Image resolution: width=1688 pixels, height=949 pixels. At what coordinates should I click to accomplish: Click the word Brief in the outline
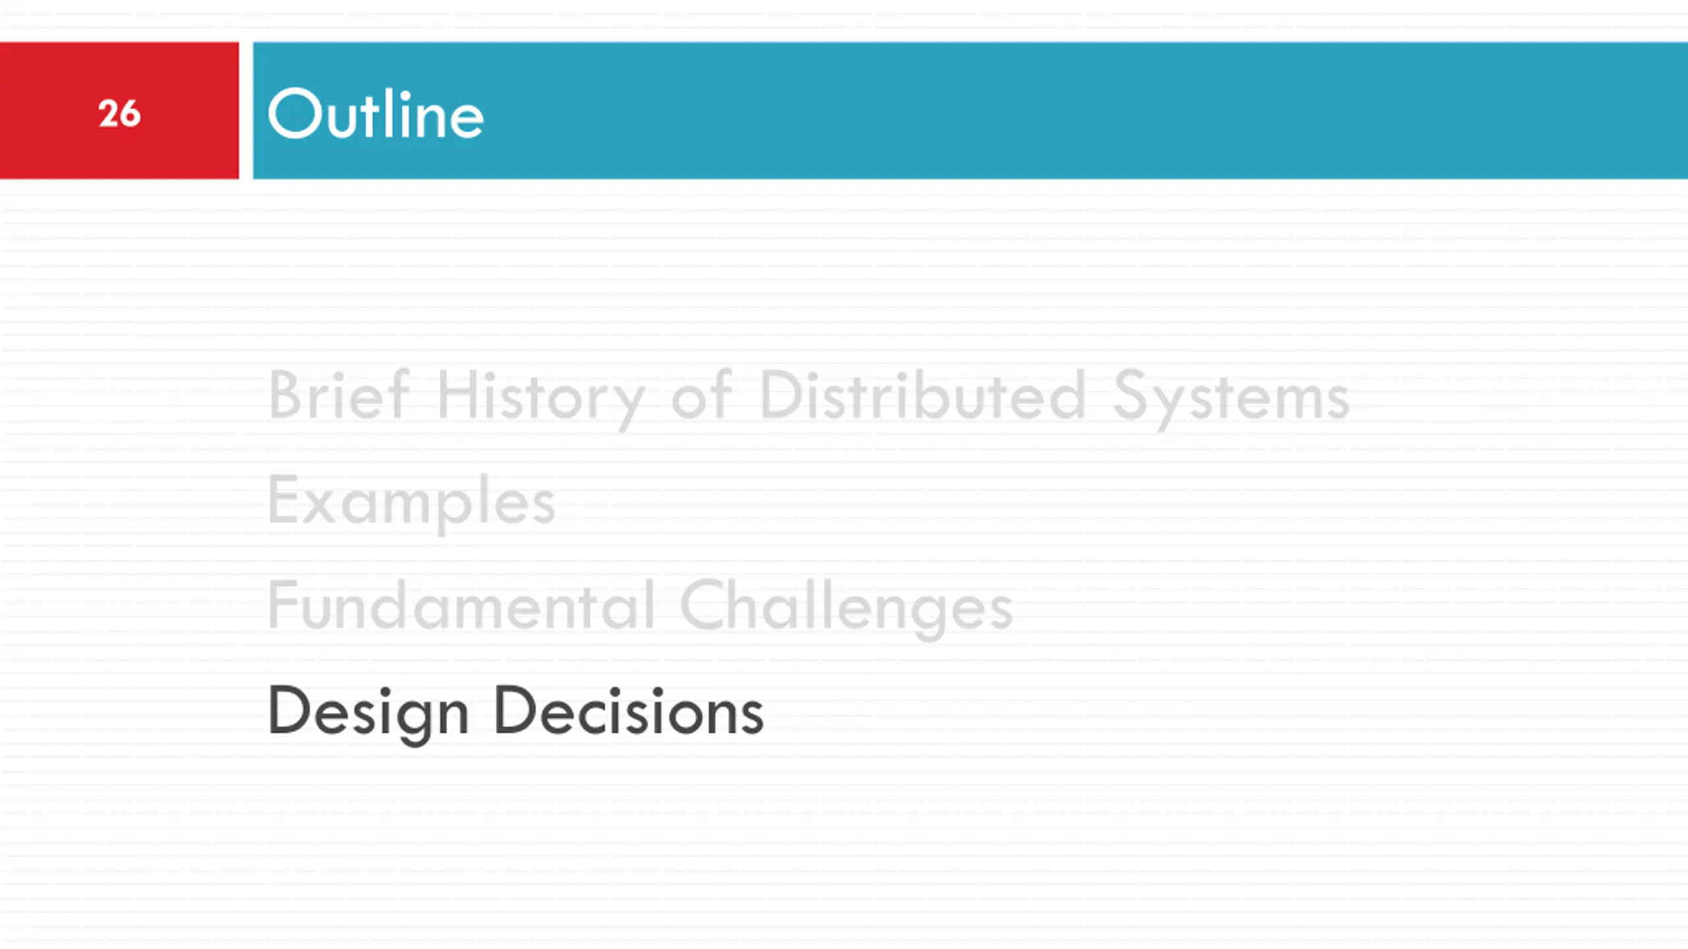339,395
